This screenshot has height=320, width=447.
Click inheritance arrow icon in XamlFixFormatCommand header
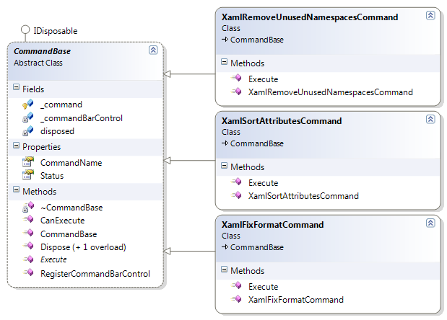pyautogui.click(x=225, y=247)
